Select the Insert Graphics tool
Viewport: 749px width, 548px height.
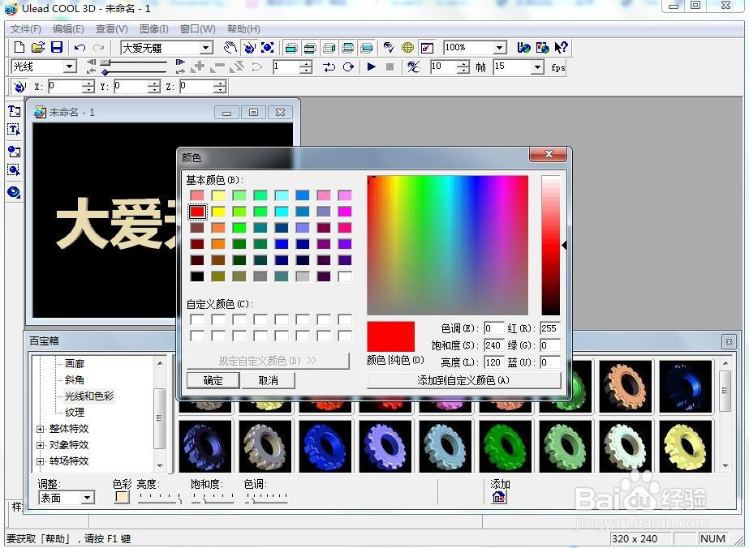point(14,152)
